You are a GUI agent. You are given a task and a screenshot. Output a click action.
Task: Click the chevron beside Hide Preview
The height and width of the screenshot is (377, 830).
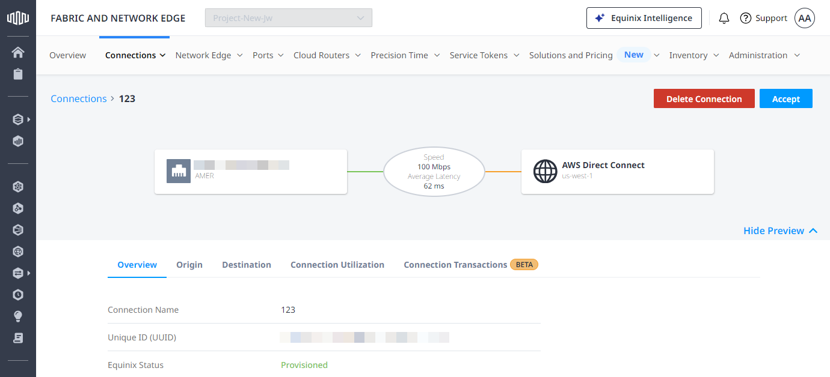coord(813,231)
